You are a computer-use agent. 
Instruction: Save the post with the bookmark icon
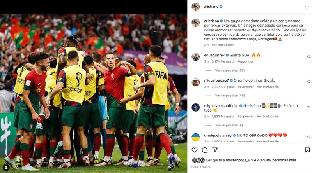click(x=307, y=150)
